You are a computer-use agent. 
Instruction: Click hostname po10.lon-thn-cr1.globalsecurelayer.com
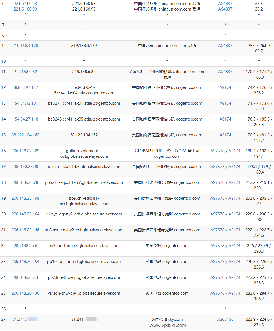pos(84,262)
